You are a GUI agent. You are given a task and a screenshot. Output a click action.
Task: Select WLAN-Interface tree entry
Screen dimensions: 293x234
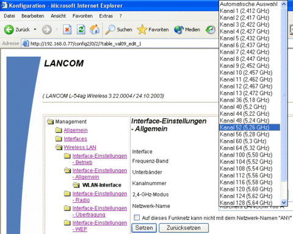click(102, 185)
